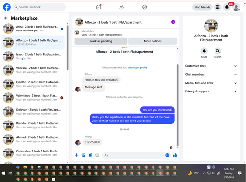Open Dolovan conversation in list
This screenshot has width=246, height=182.
[x=33, y=112]
